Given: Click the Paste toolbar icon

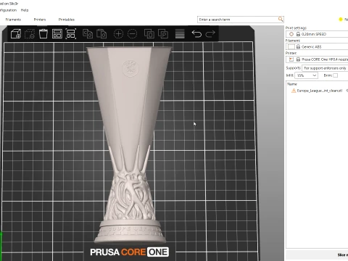Looking at the screenshot, I should tap(101, 34).
